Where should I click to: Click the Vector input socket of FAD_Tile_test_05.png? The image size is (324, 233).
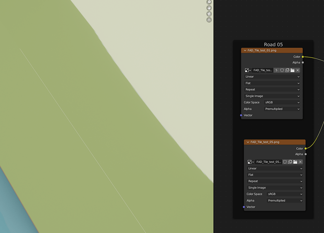coord(244,207)
